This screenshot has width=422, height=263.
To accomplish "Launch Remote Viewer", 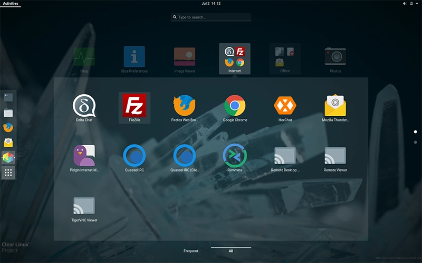I will [x=335, y=158].
